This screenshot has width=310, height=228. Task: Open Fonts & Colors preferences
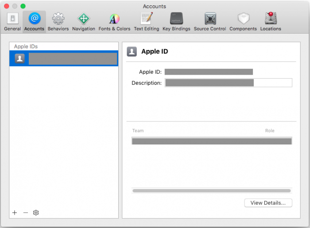(x=114, y=22)
